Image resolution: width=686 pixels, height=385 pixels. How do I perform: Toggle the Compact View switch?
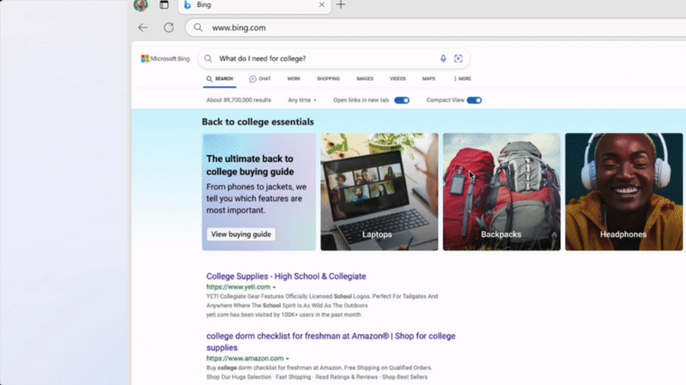point(474,100)
